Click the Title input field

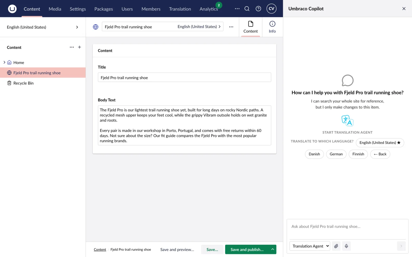click(x=184, y=77)
